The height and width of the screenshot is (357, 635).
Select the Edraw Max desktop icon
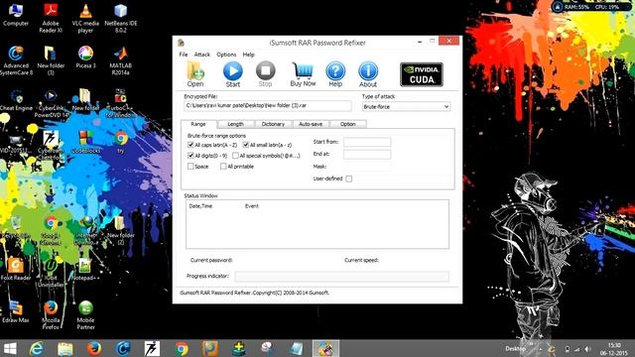(16, 311)
